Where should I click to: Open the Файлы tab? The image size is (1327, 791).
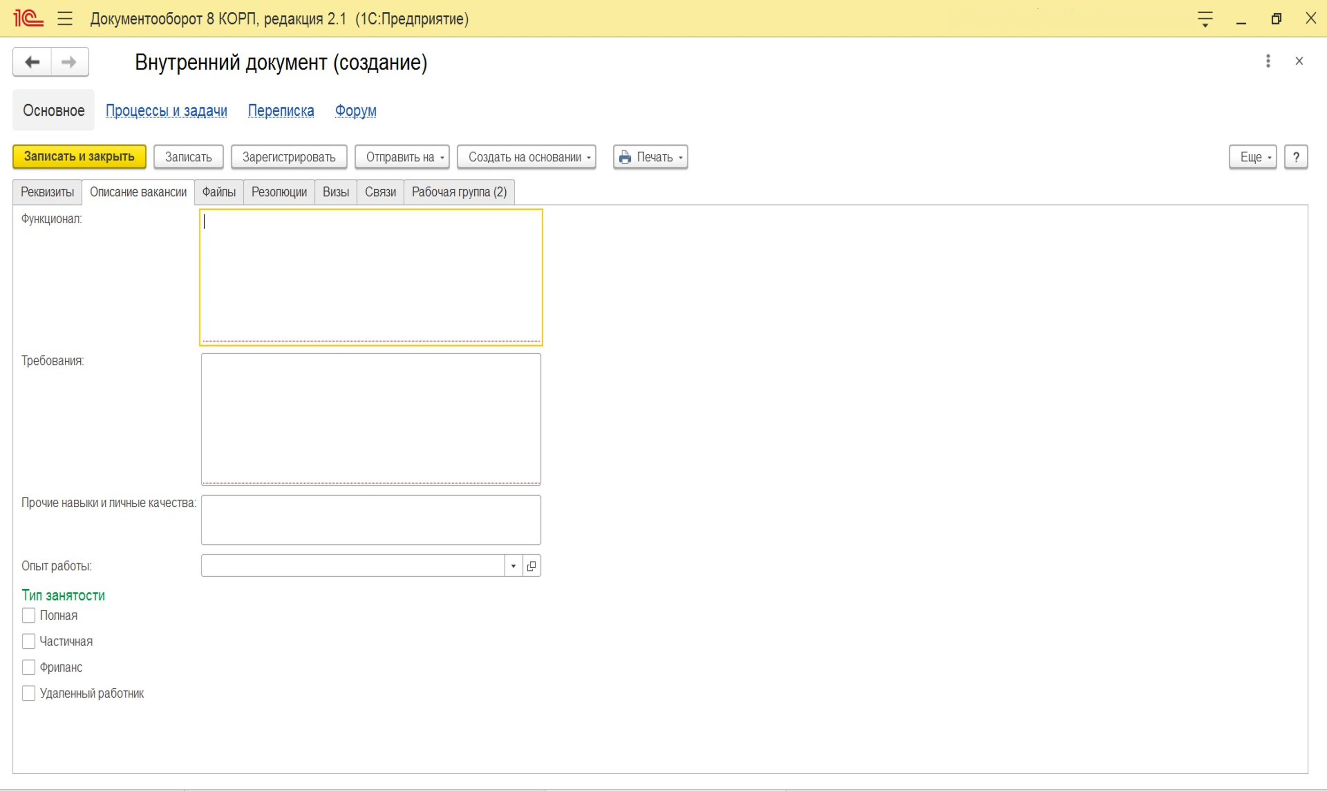pos(219,192)
